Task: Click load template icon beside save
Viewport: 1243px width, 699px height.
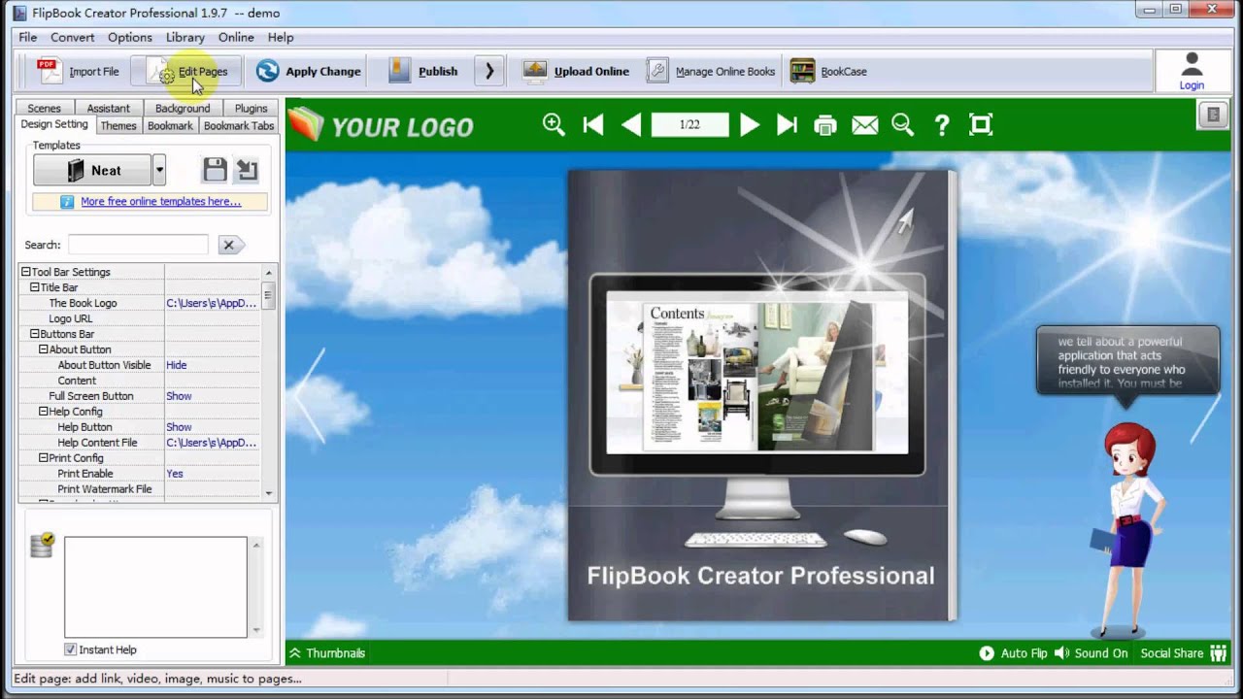Action: coord(248,170)
